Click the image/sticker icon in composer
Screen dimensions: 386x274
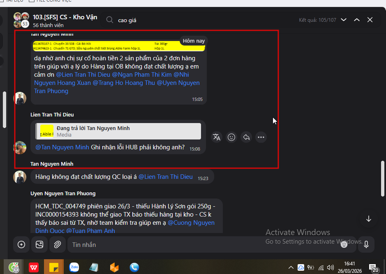[x=39, y=244]
